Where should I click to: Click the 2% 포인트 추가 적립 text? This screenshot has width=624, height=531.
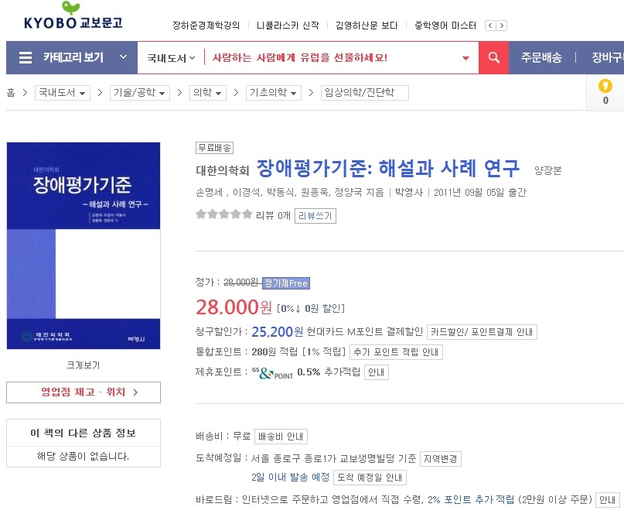471,499
